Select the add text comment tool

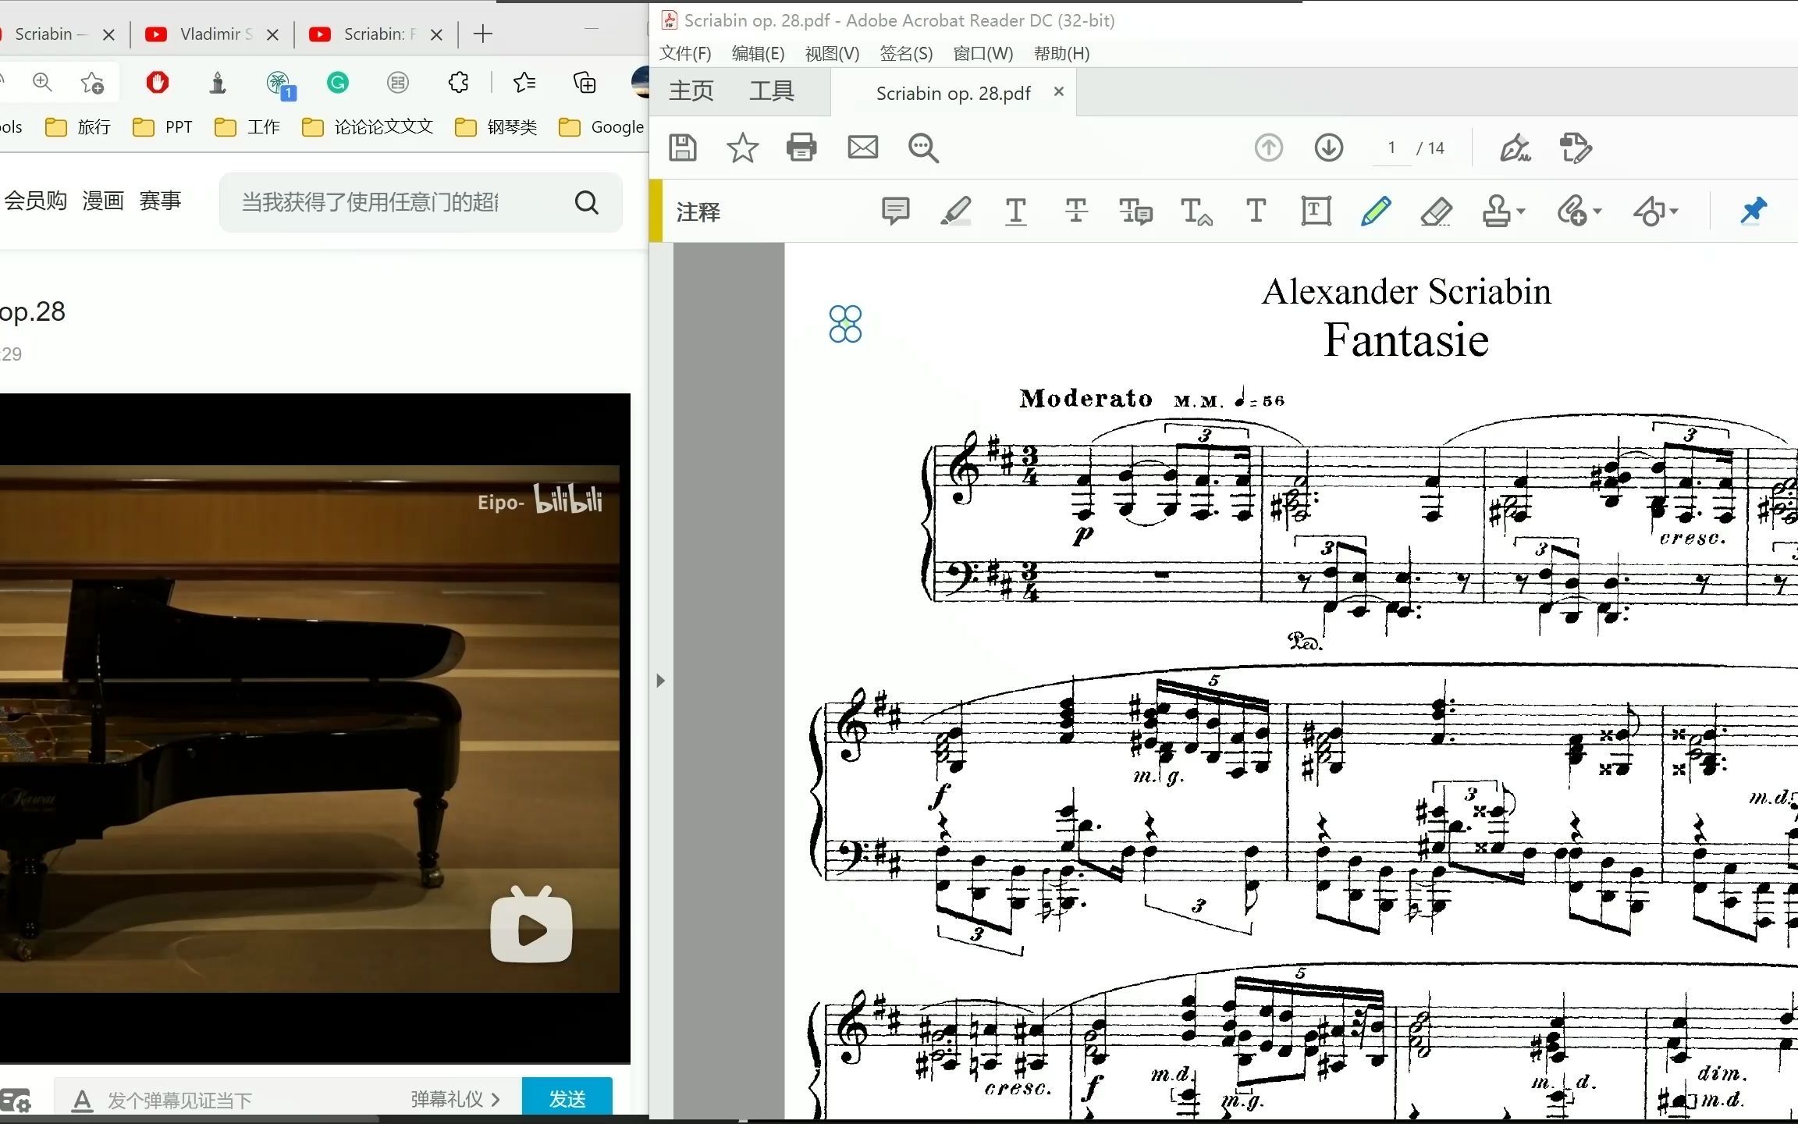click(1256, 211)
